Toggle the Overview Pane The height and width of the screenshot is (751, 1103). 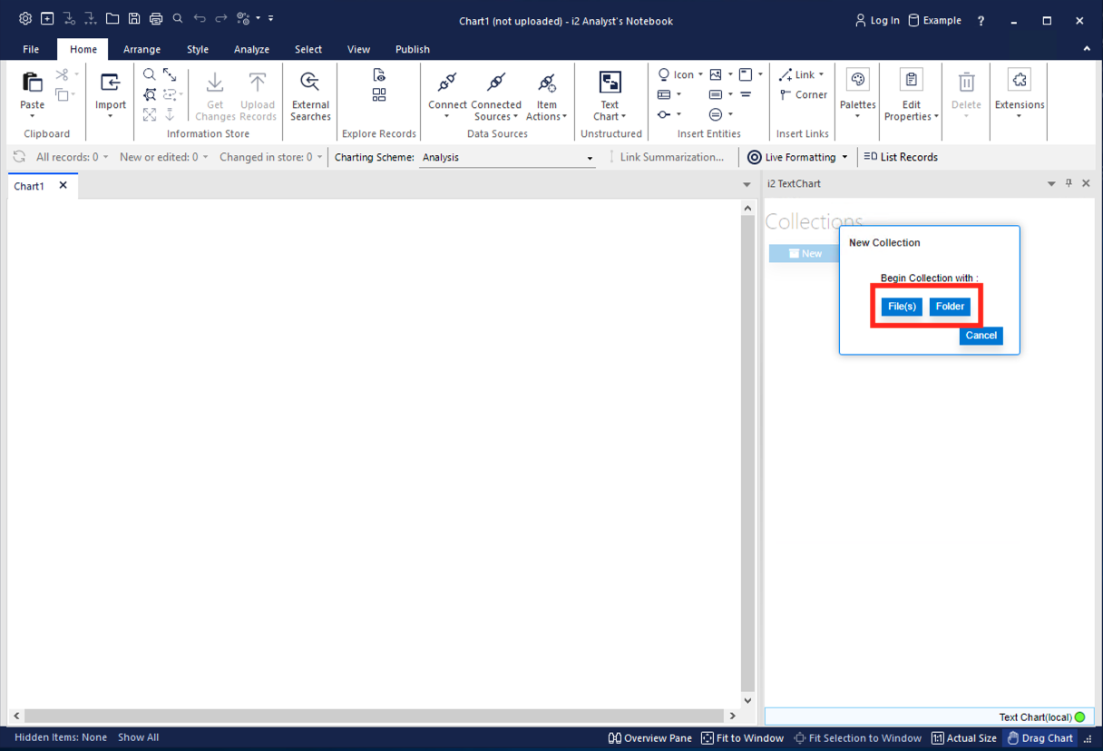point(649,738)
